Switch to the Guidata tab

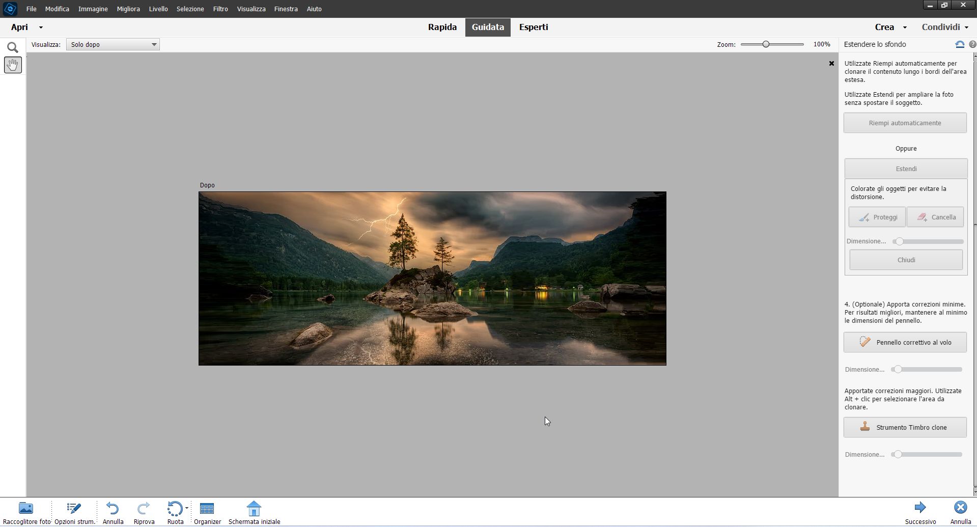pos(488,27)
